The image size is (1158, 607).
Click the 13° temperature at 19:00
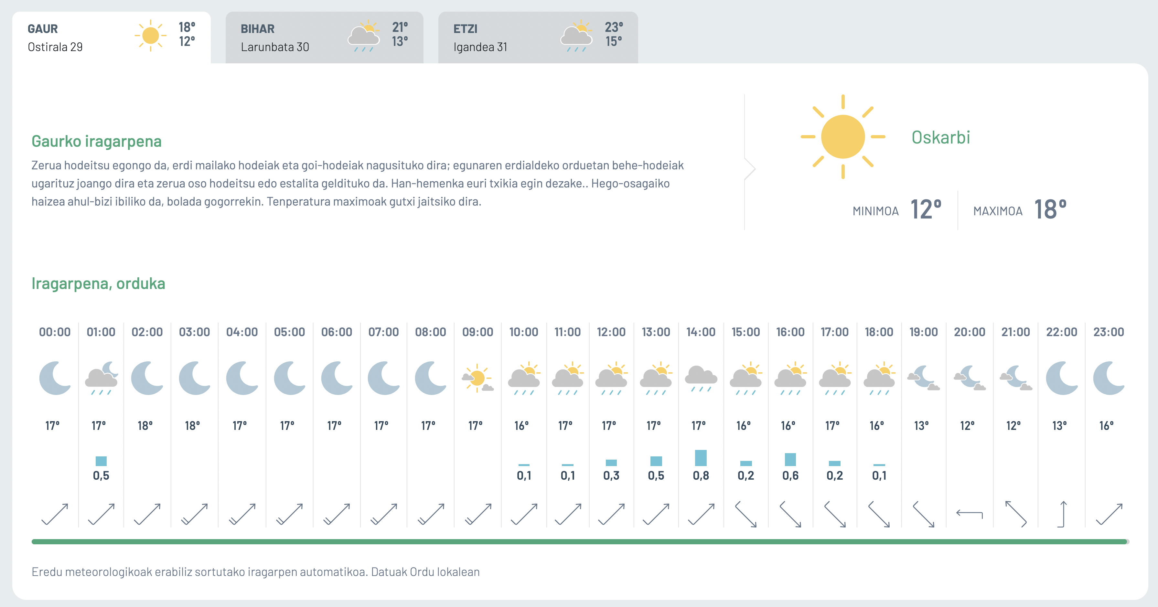(x=922, y=425)
